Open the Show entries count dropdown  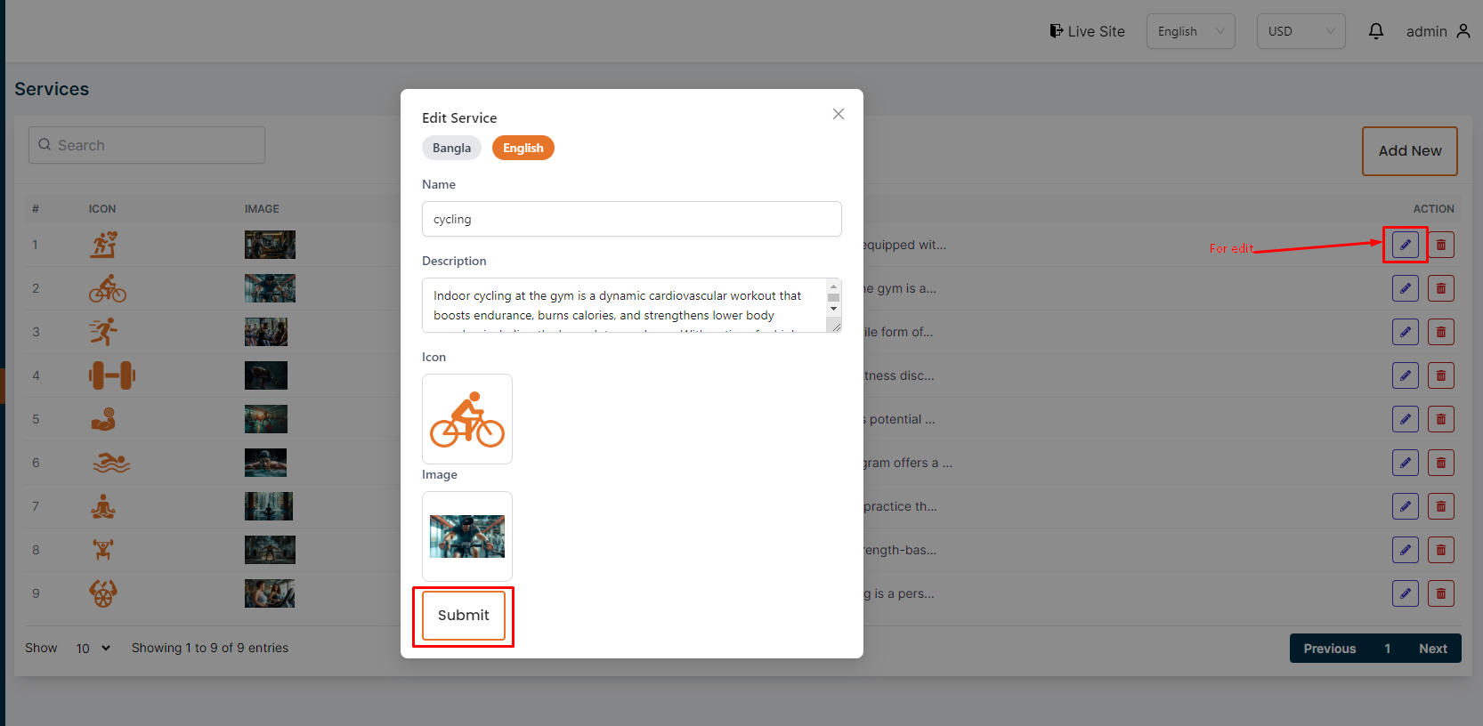point(93,648)
